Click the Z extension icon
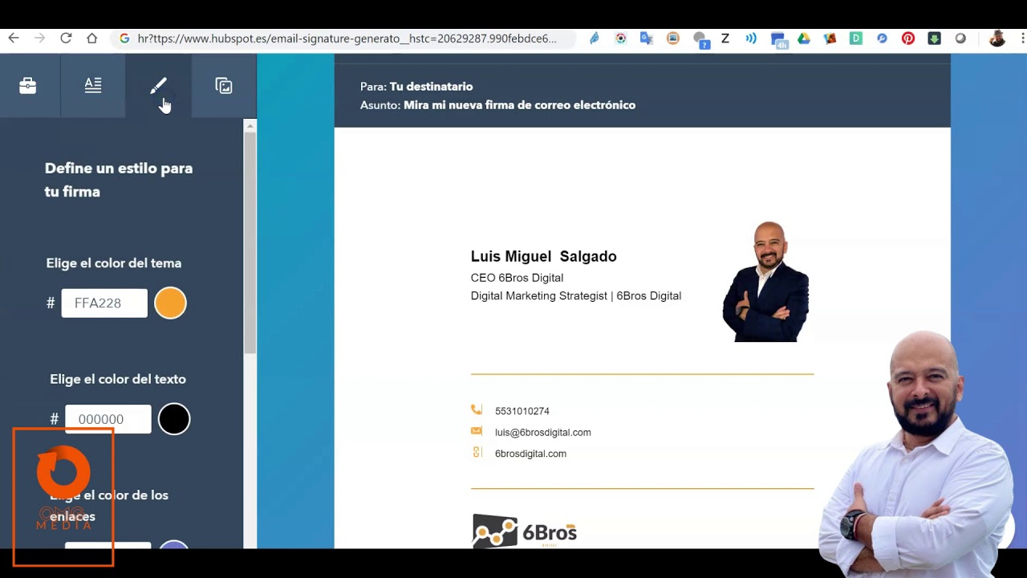This screenshot has width=1027, height=578. tap(725, 39)
